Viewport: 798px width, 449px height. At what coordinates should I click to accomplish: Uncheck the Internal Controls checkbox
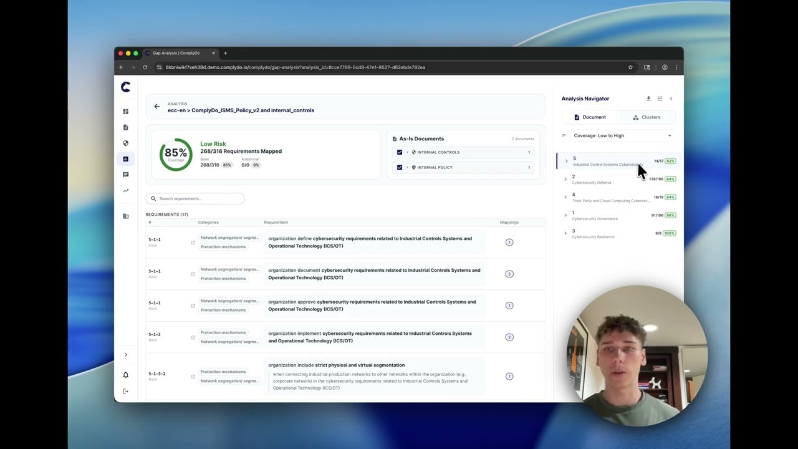pos(400,152)
